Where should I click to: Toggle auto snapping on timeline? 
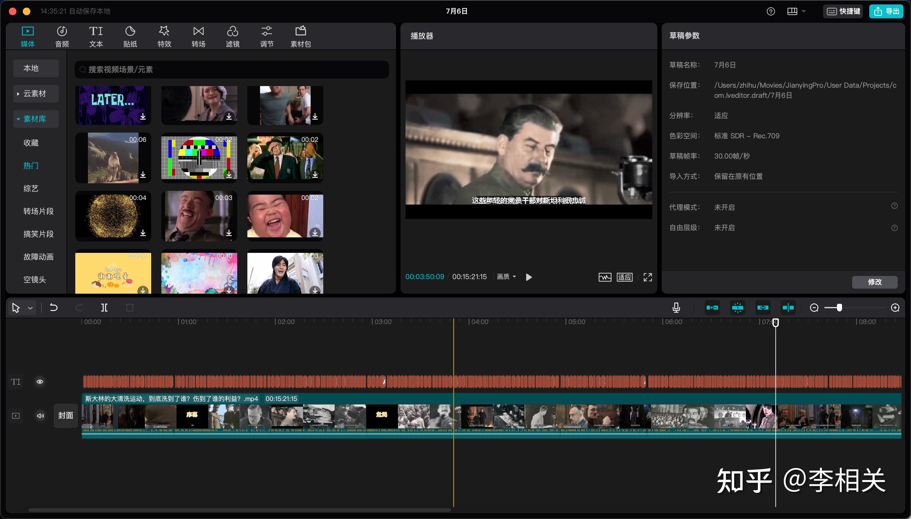(737, 308)
